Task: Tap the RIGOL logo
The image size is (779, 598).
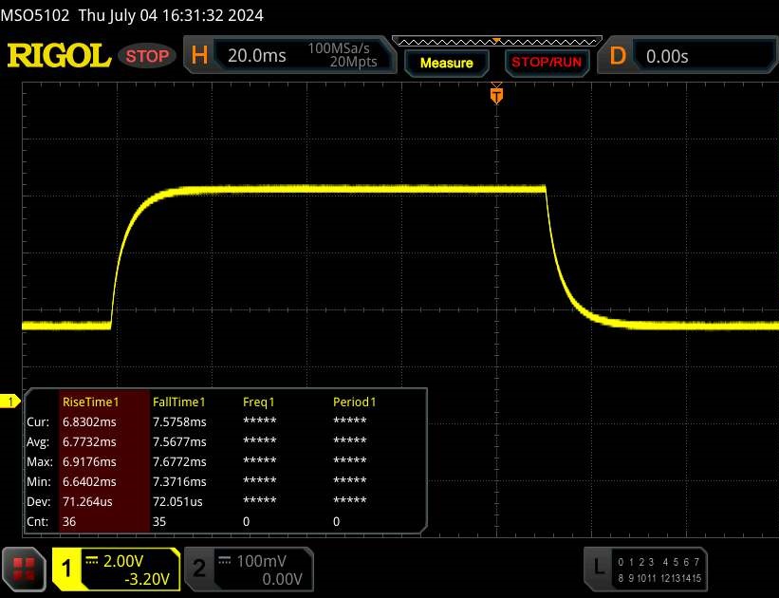Action: [59, 56]
